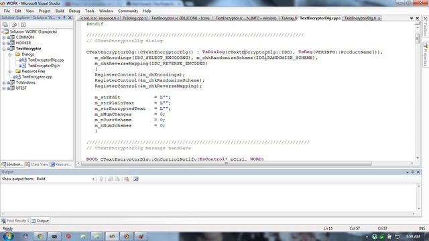Click the Properties icon in Solution Explorer toolbar
This screenshot has height=241, width=429.
(x=5, y=25)
